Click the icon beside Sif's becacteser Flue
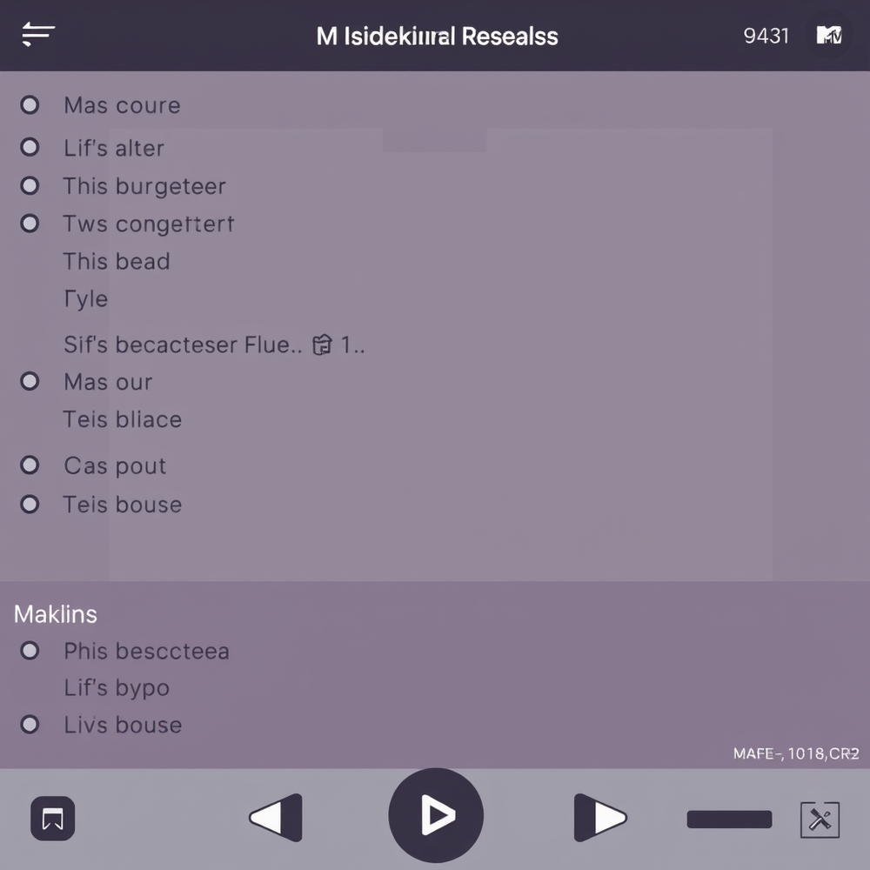The image size is (870, 870). [x=322, y=345]
